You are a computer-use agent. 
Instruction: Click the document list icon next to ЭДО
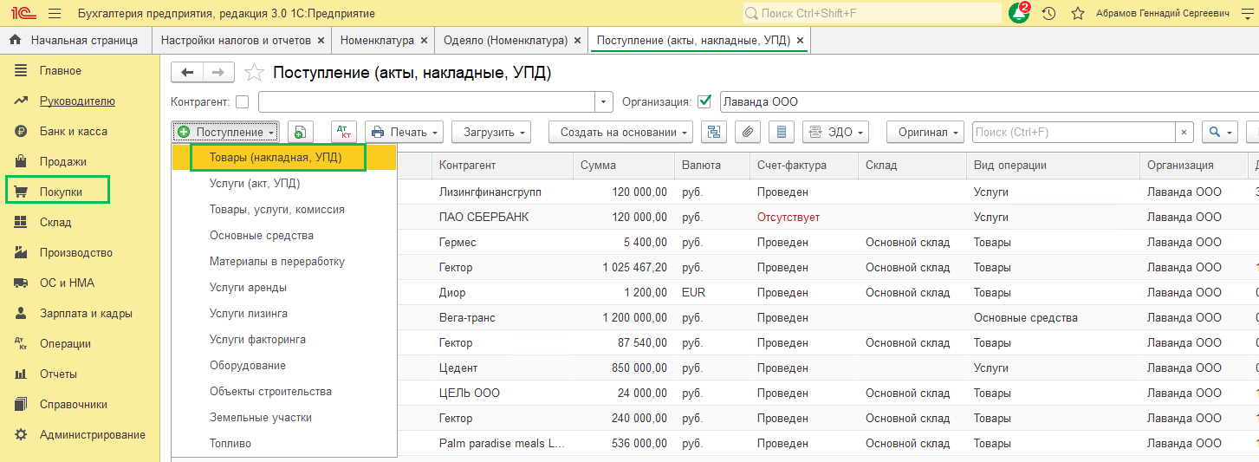(x=782, y=132)
